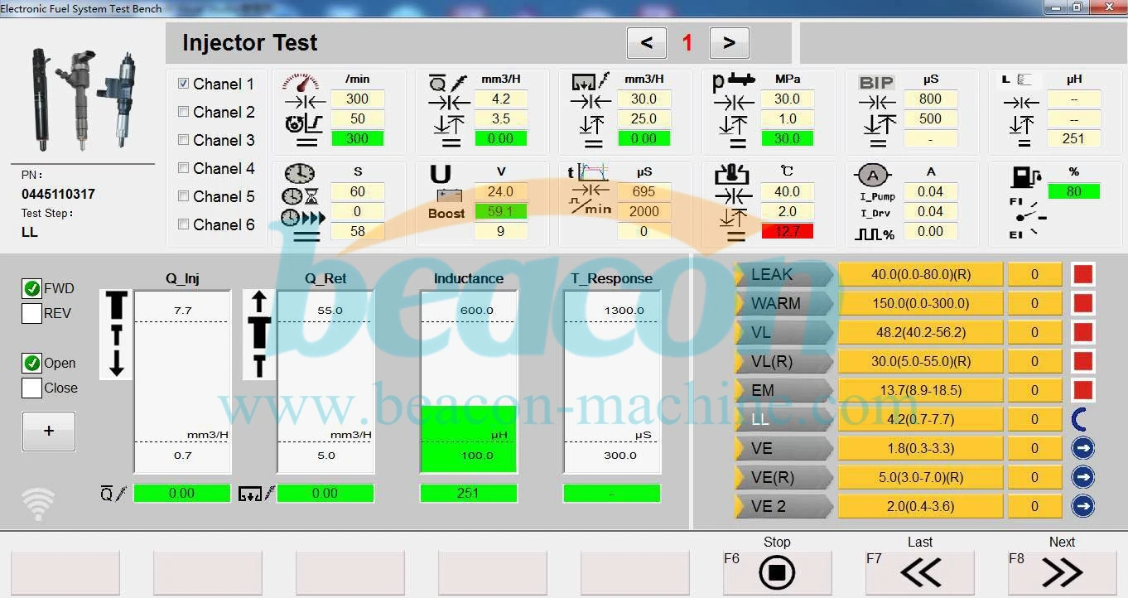Enable the Chanel 2 checkbox
Screen dimensions: 1128x598
tap(184, 112)
